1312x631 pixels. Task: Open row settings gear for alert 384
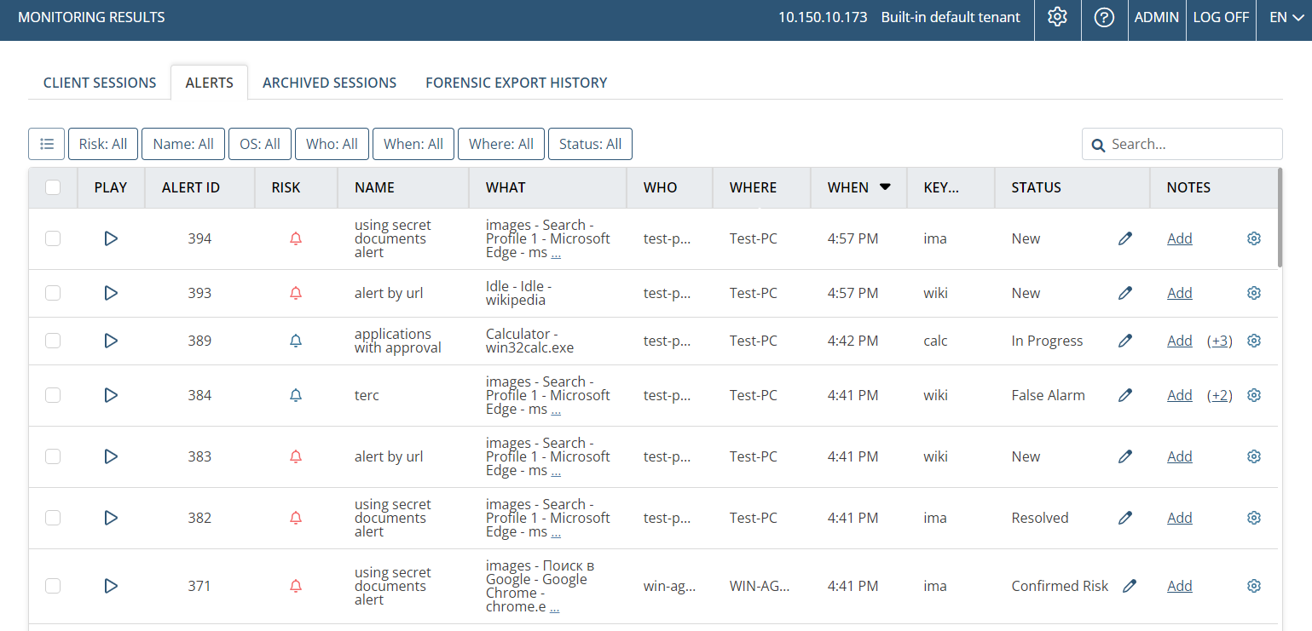[1253, 395]
